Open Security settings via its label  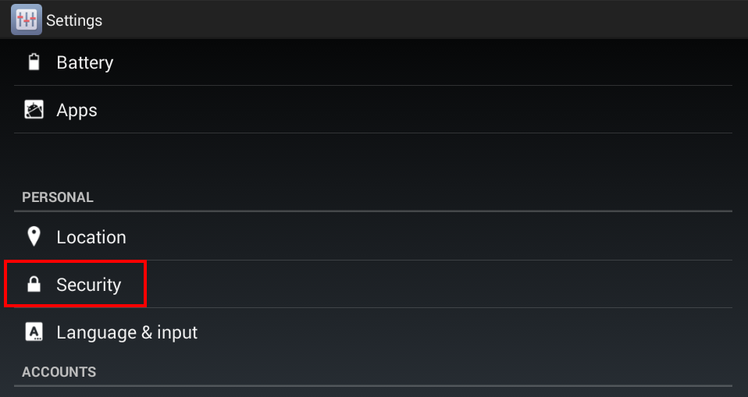[x=89, y=285]
